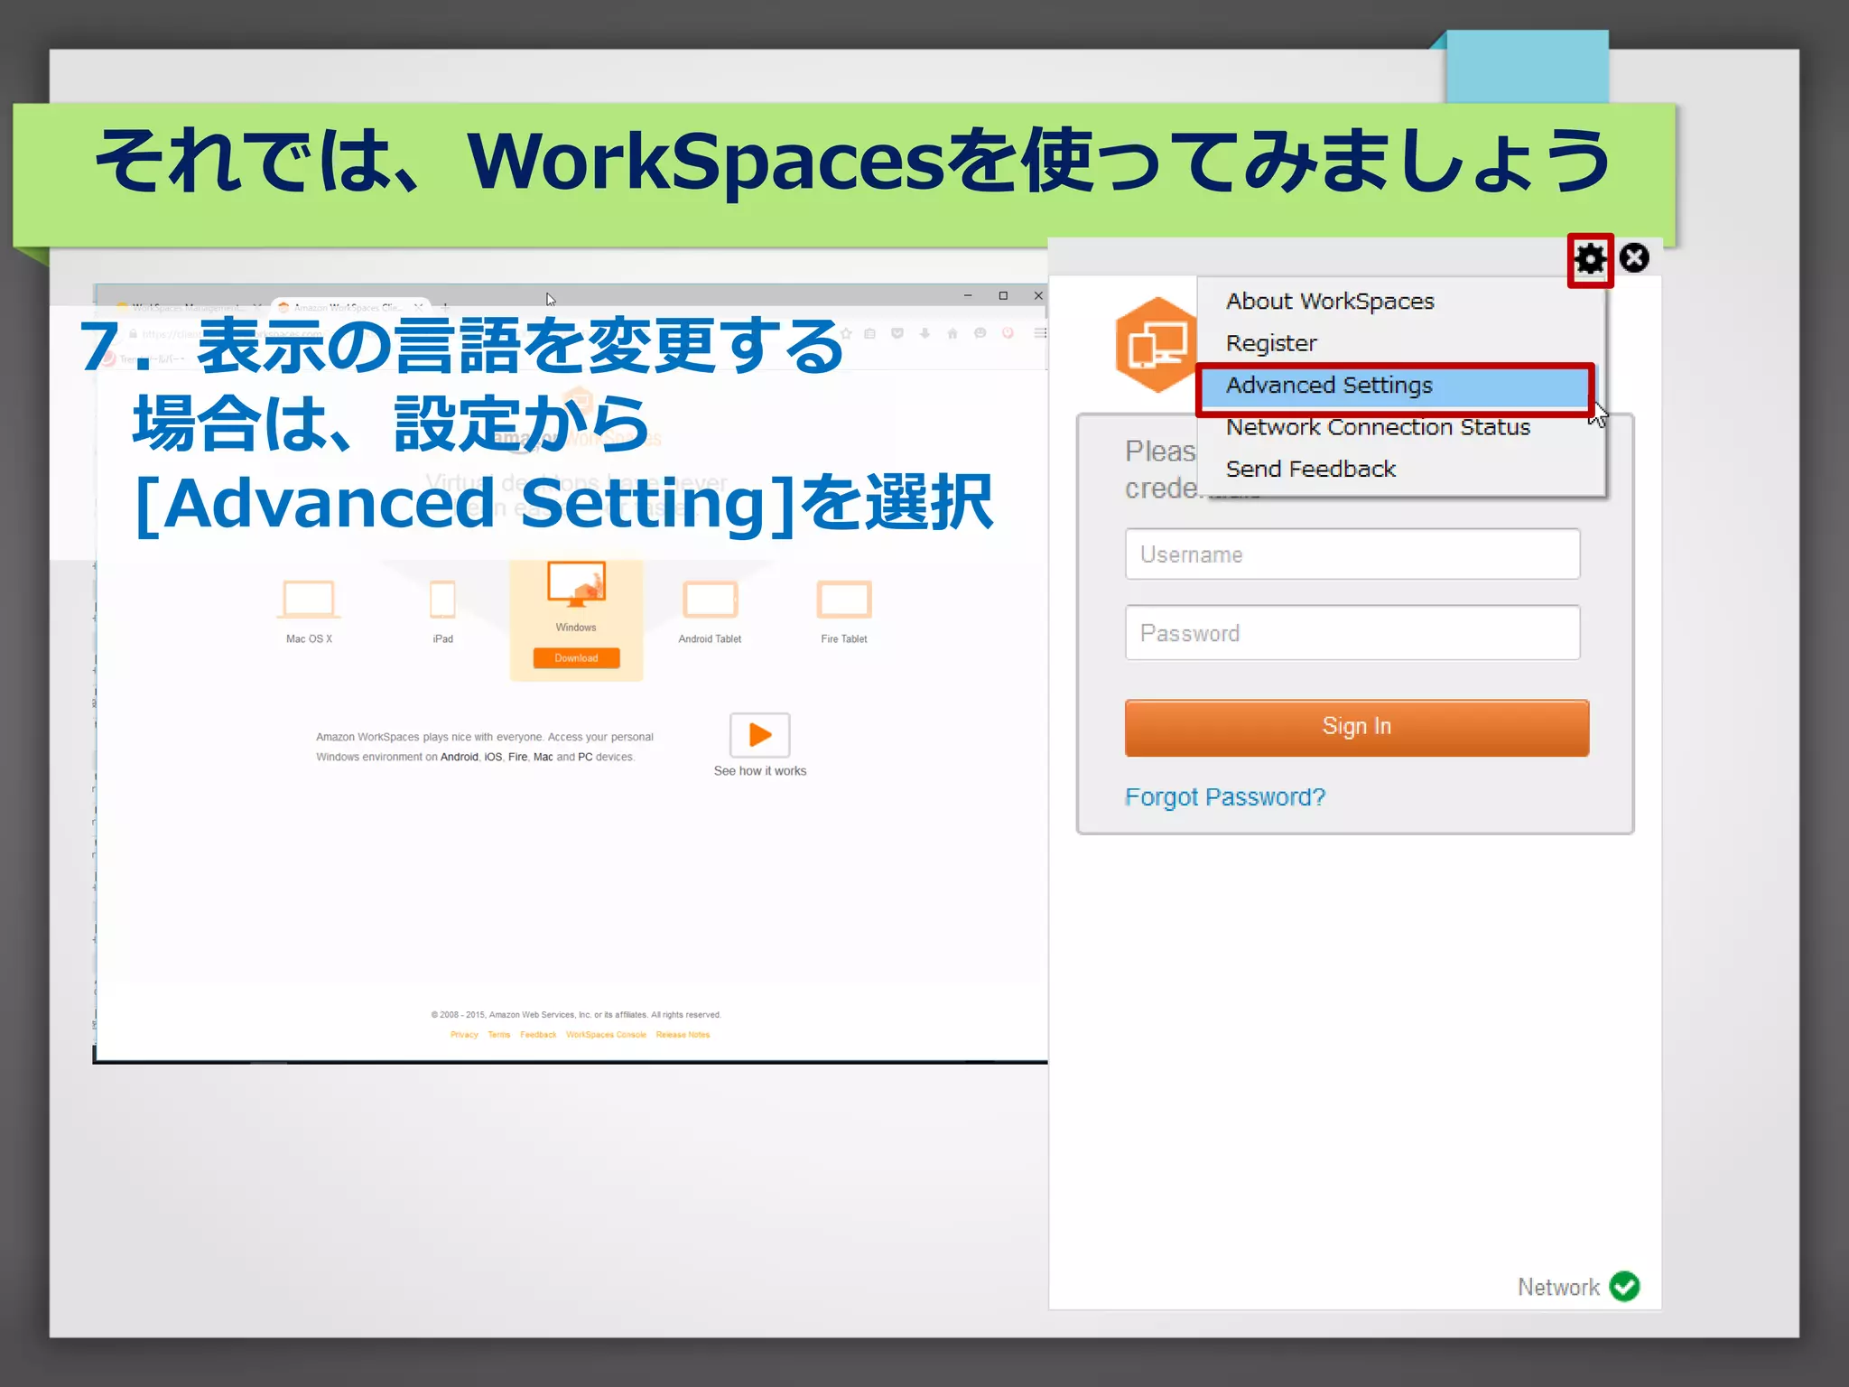Choose Send Feedback from the menu
The image size is (1849, 1387).
click(x=1311, y=469)
